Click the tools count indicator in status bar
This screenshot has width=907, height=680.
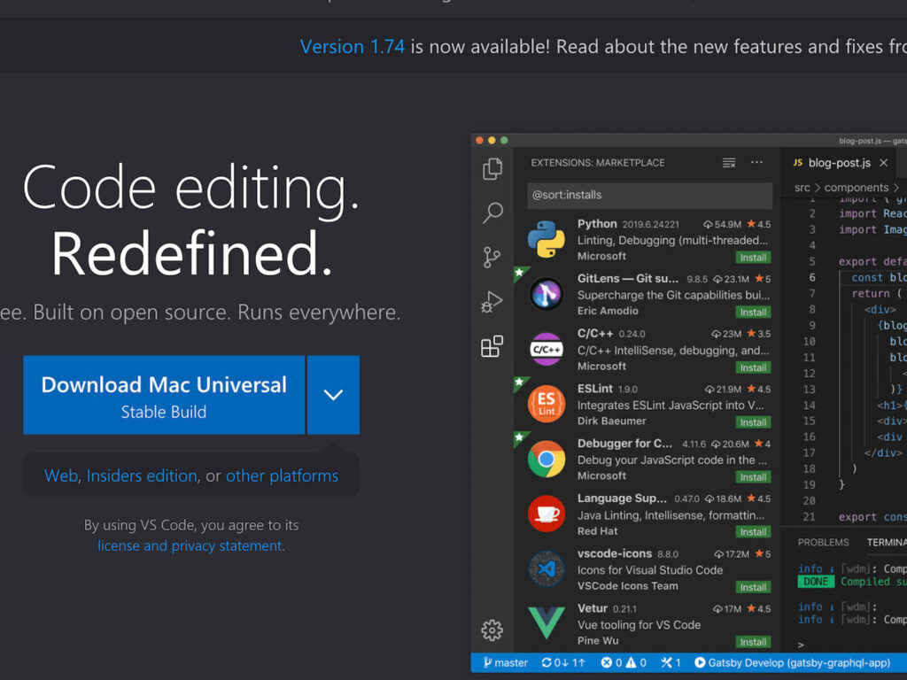(x=671, y=662)
